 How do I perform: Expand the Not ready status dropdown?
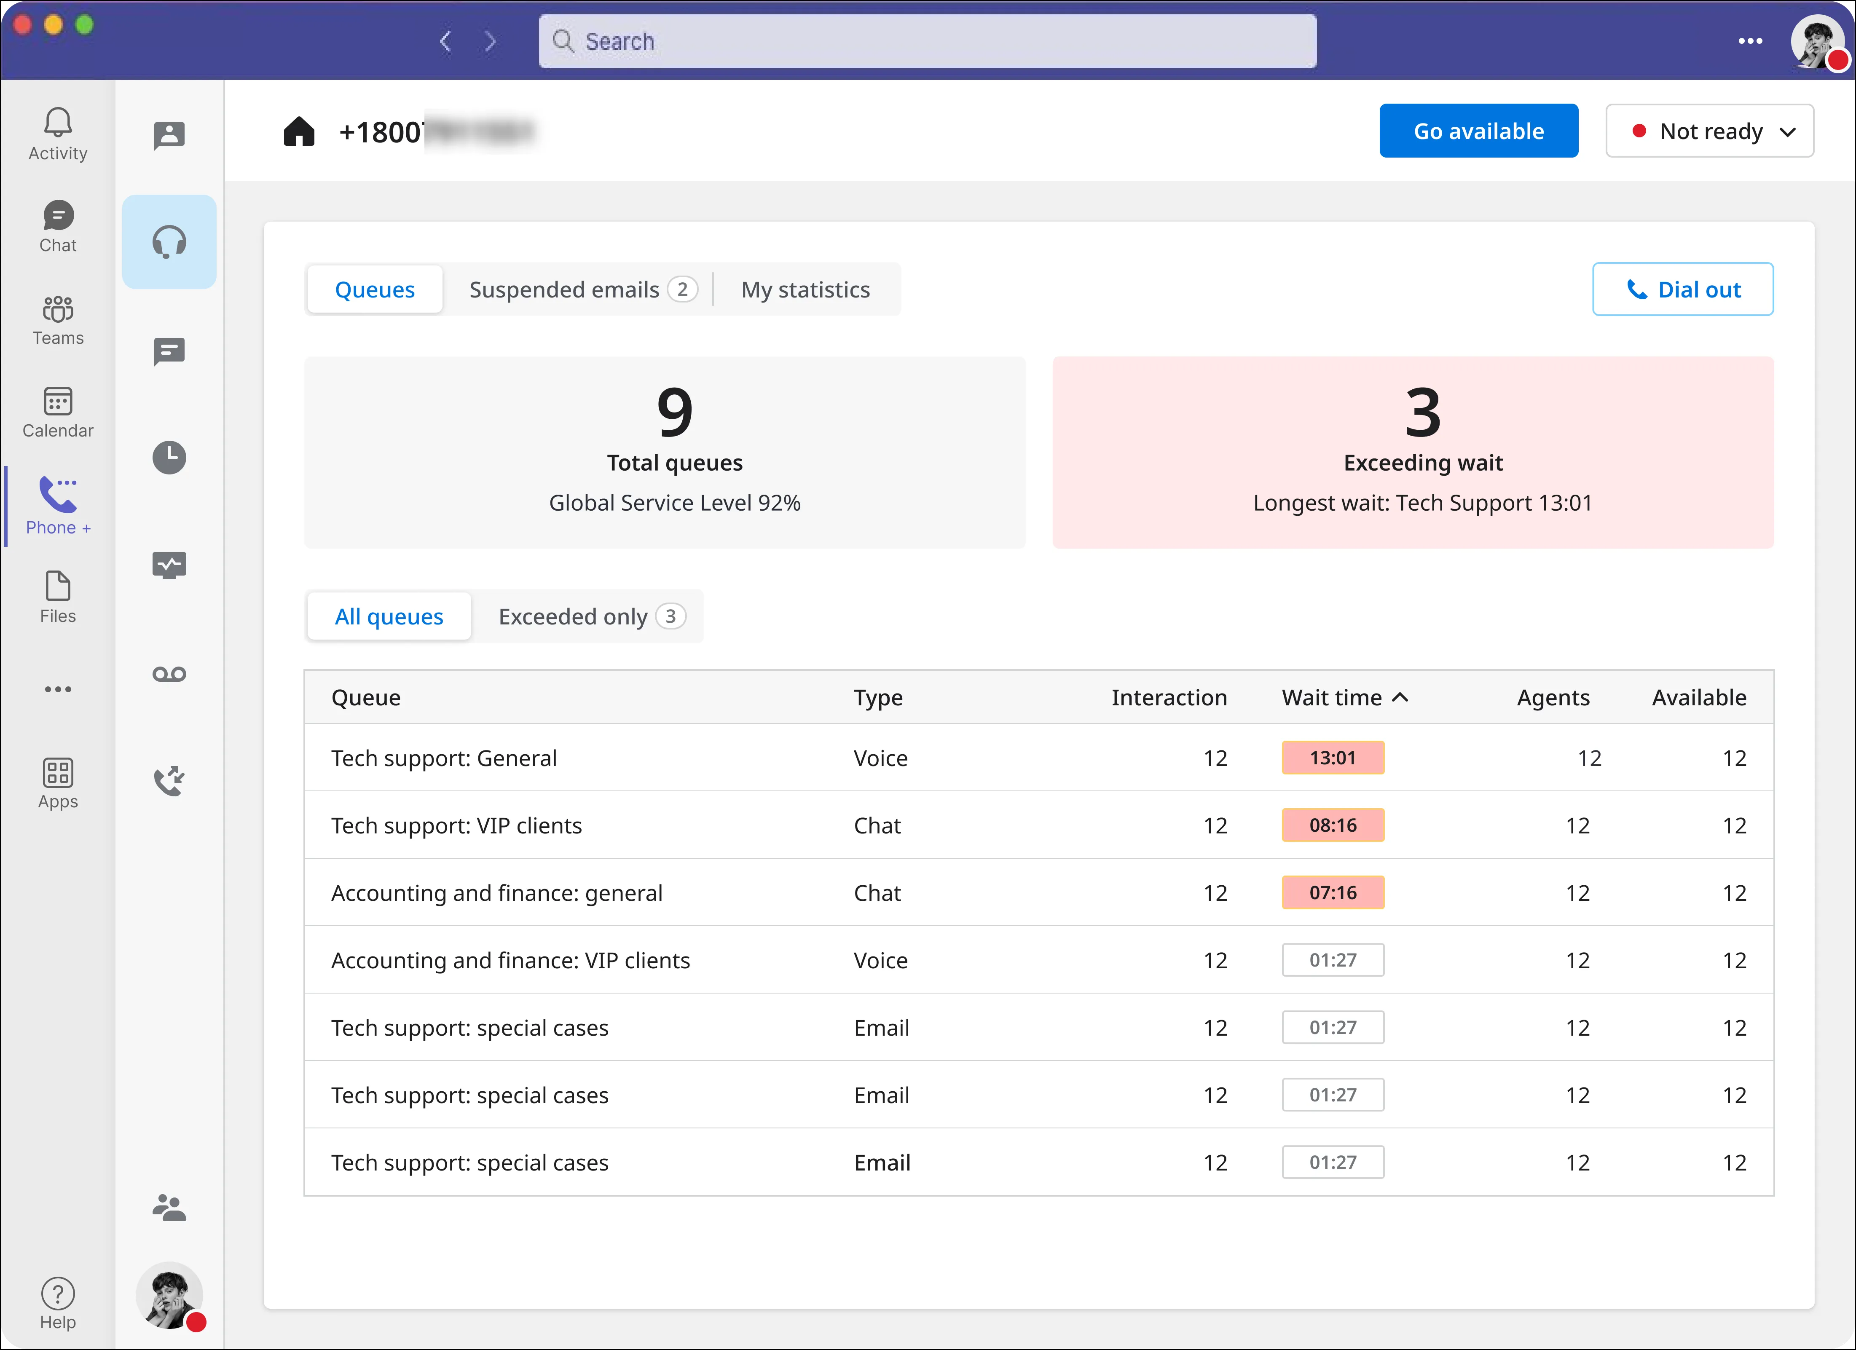[x=1709, y=131]
